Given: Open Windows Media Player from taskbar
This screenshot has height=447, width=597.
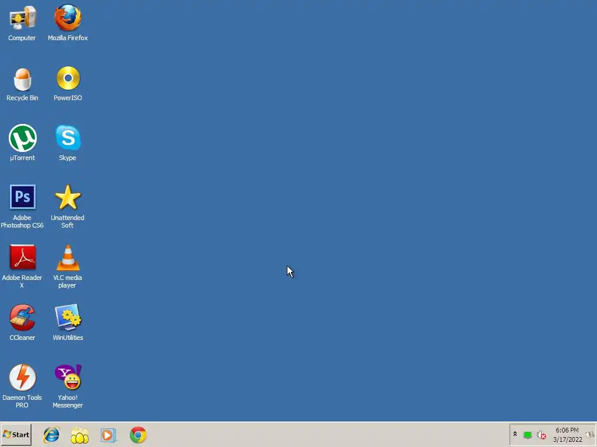Looking at the screenshot, I should click(x=108, y=435).
